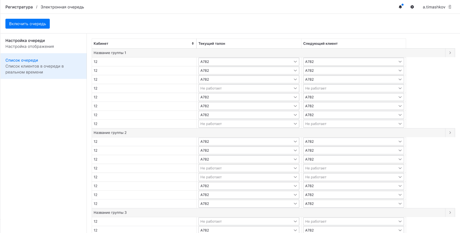Open the notifications bell
The width and height of the screenshot is (460, 233).
tap(400, 7)
